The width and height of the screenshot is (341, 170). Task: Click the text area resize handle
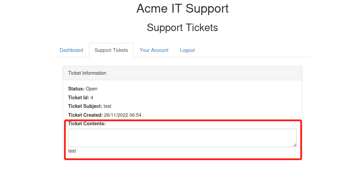294,145
